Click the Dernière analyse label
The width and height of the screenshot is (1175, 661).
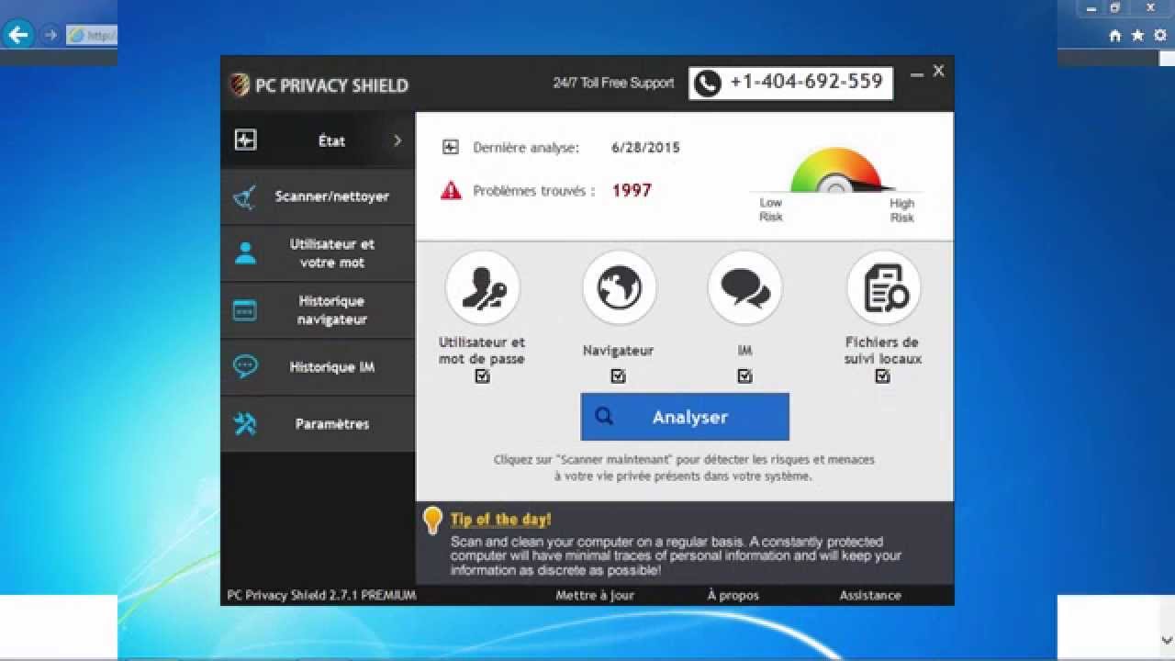[526, 147]
